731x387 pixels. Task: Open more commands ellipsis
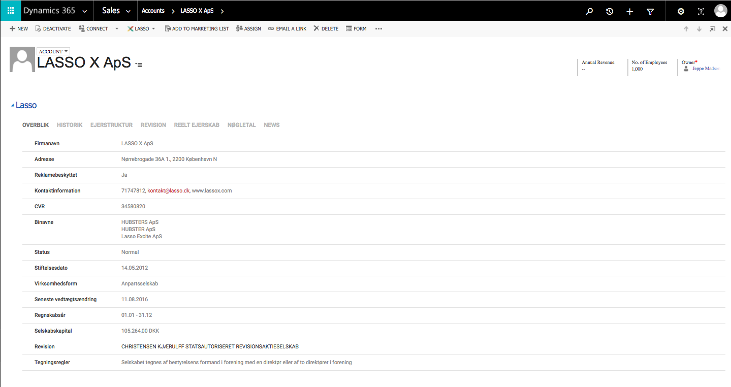click(x=378, y=29)
